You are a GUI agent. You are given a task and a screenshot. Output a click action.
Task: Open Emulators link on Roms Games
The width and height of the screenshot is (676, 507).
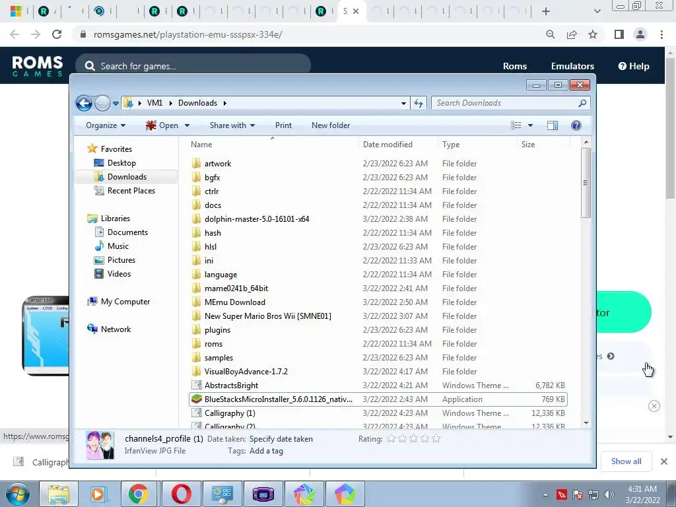(572, 67)
